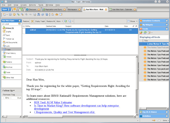
Task: Open the Actions menu
Action: pyautogui.click(x=32, y=5)
